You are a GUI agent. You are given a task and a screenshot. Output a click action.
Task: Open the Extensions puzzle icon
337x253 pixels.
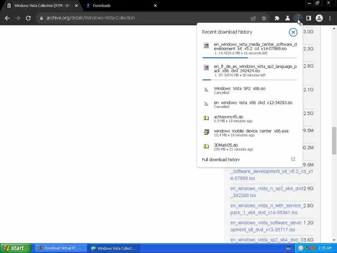277,18
